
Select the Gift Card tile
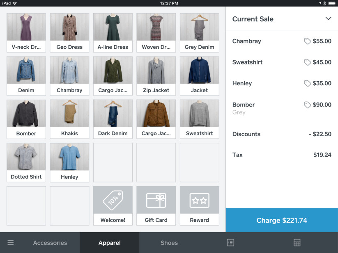coord(156,205)
